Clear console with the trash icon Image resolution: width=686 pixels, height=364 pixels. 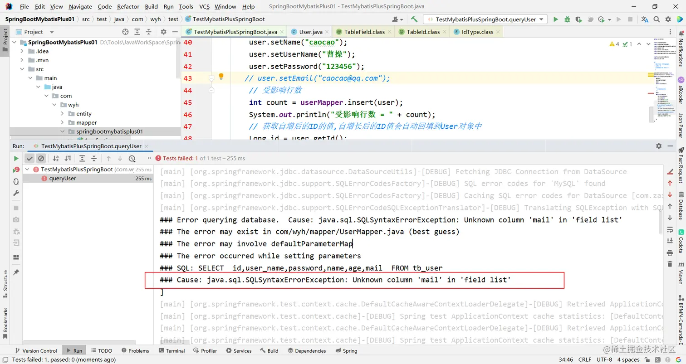coord(670,264)
